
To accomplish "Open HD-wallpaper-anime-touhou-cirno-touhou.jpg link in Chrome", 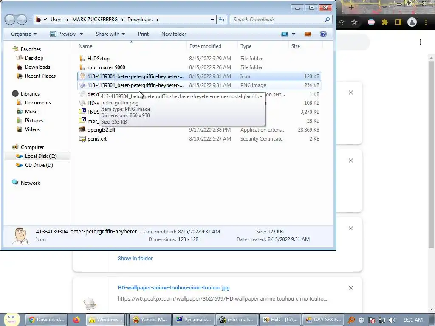I will point(174,287).
